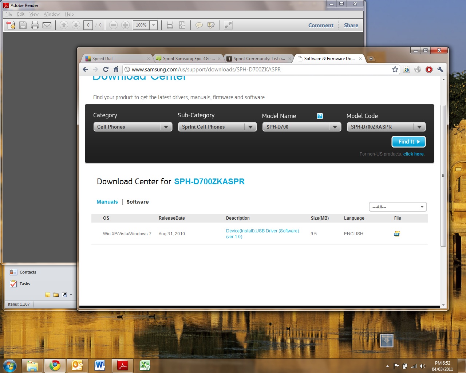Click the Folder List icon in Outlook pane
The height and width of the screenshot is (373, 466).
[x=56, y=295]
